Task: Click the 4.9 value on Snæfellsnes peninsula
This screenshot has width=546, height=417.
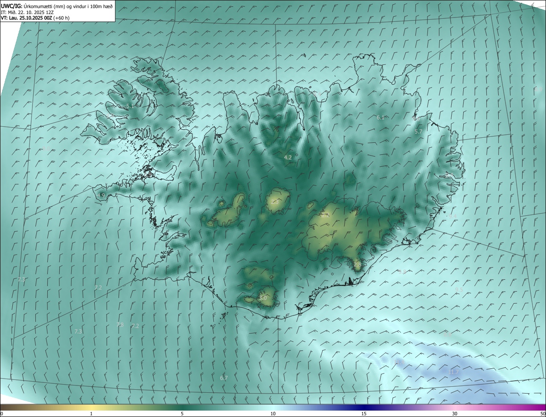Action: click(101, 195)
